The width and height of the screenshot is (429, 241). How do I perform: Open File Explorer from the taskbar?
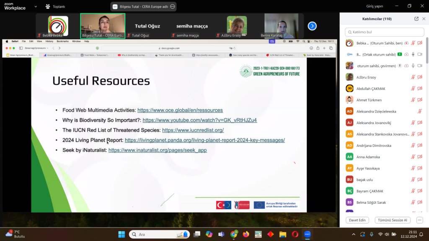tap(282, 234)
